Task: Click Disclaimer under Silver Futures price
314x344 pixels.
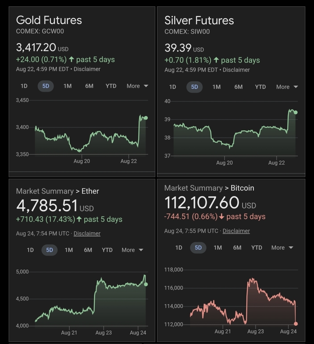Action: 236,70
